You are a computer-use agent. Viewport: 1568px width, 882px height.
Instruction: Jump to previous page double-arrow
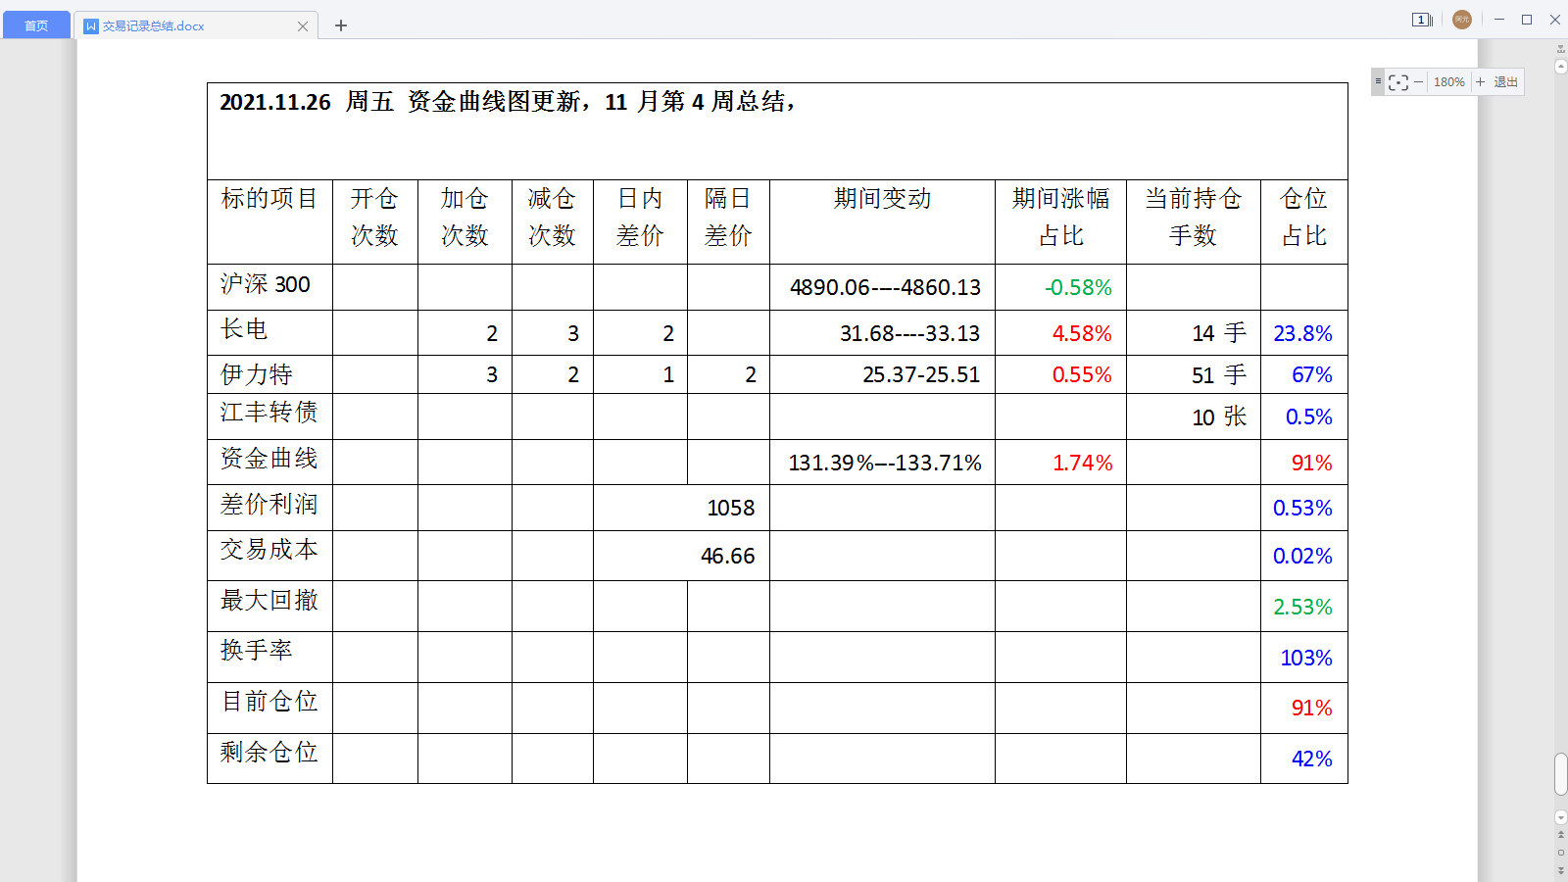tap(1561, 835)
